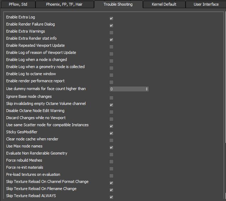Uncheck Skip invalidating empty Octane Volume channel
The image size is (226, 201).
[x=111, y=105]
